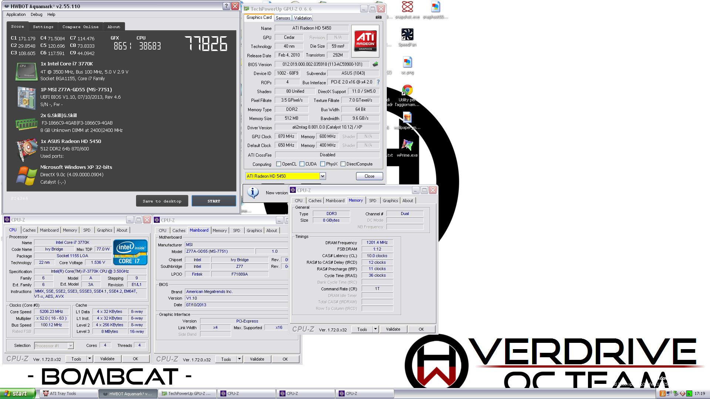The height and width of the screenshot is (399, 710).
Task: Open the SPD tab in CPU-Z Memory window
Action: (x=372, y=201)
